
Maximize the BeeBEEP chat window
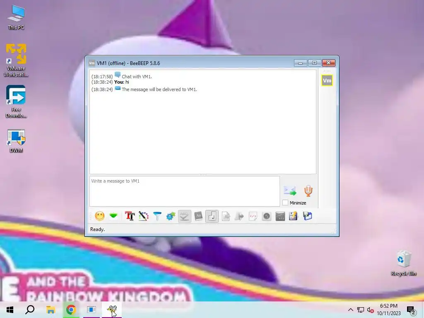click(x=314, y=63)
